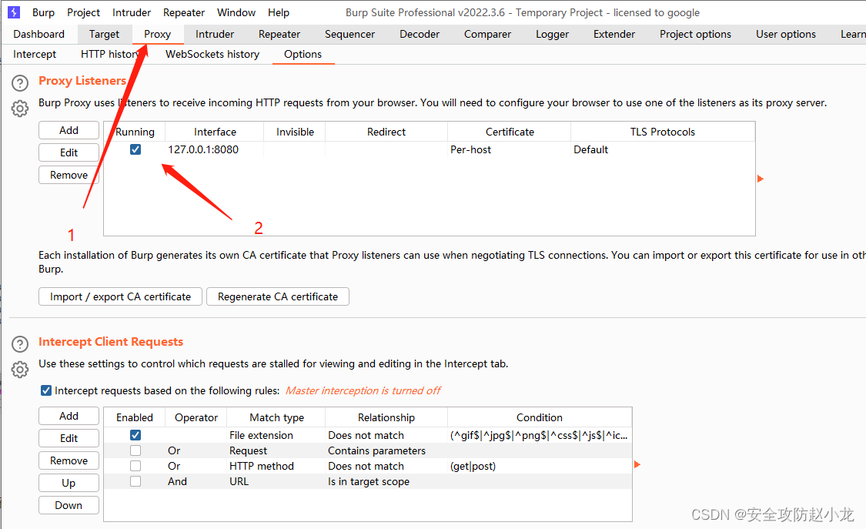Select the Options sub-tab
866x529 pixels.
tap(303, 54)
